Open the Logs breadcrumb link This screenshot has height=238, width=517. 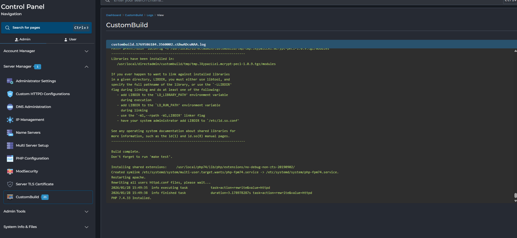click(150, 15)
